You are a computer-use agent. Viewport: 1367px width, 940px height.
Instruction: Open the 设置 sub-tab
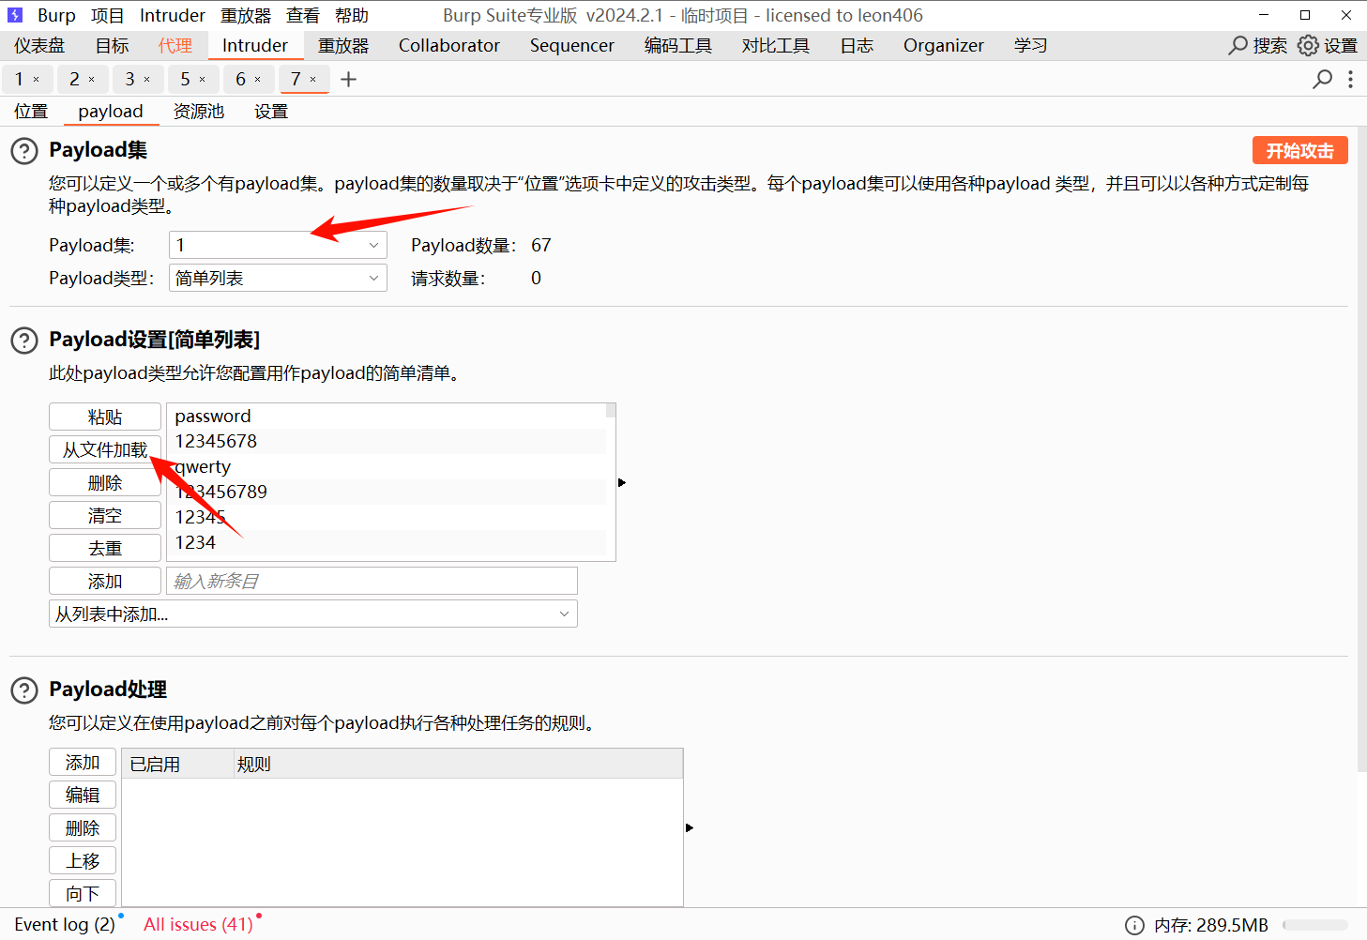(271, 111)
